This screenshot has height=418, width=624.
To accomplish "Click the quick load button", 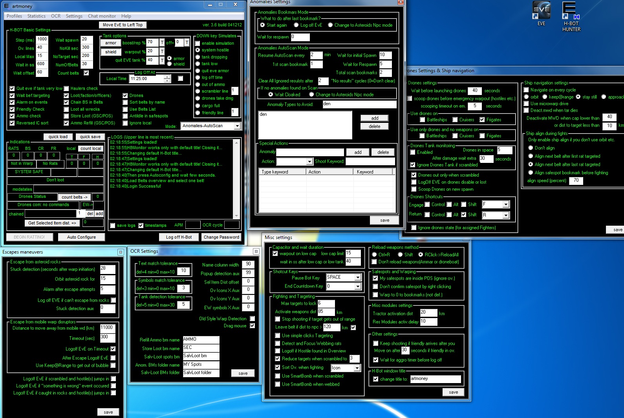I will click(58, 137).
